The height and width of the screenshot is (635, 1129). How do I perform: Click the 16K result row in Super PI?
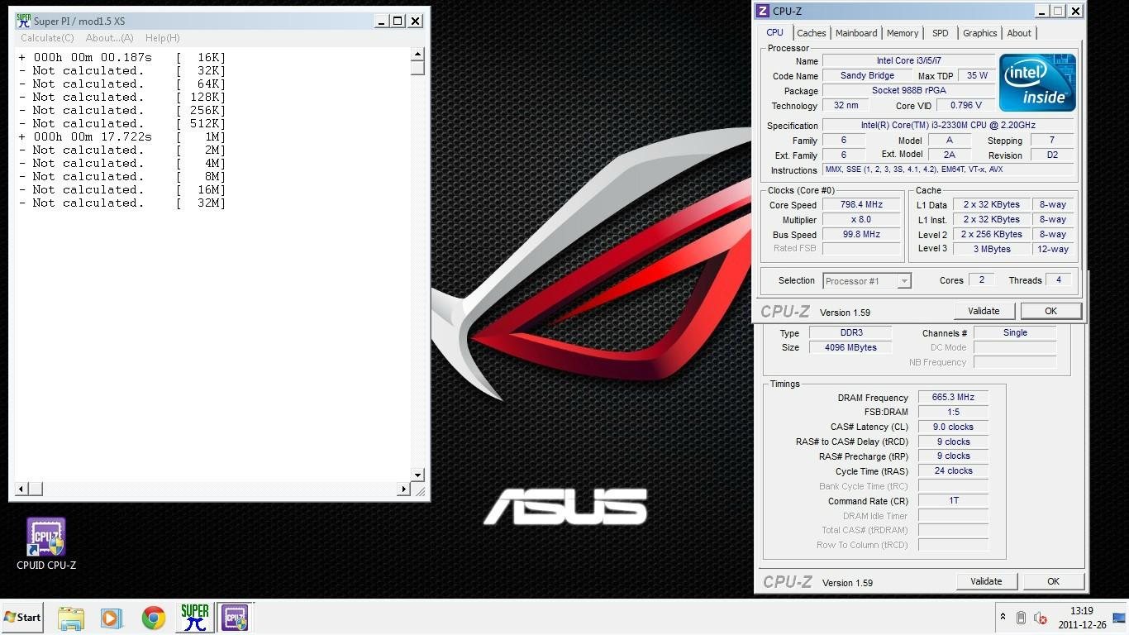click(122, 57)
